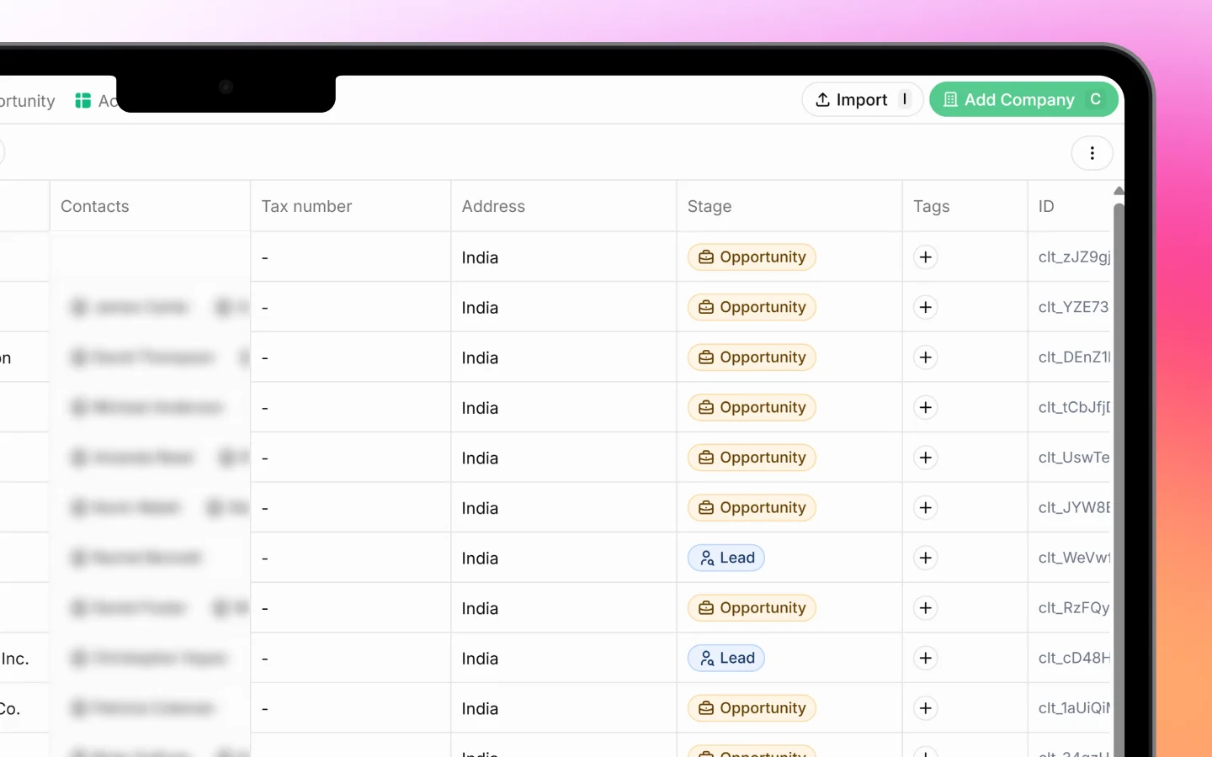Open the Lead stage badge for clt_cD48H

726,658
